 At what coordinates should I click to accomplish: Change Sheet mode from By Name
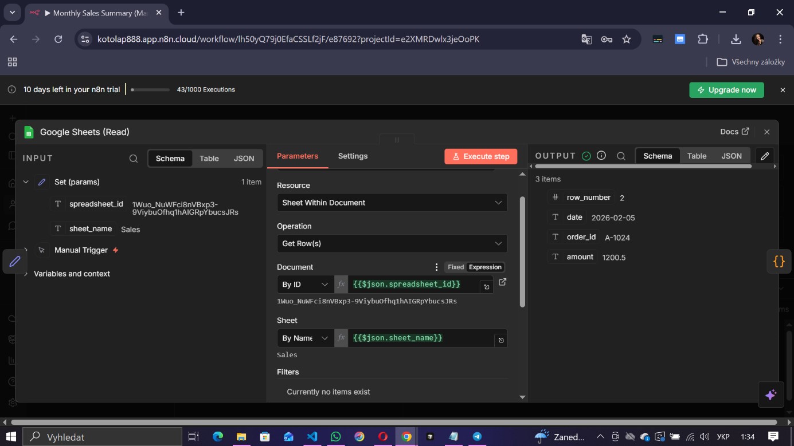coord(305,338)
